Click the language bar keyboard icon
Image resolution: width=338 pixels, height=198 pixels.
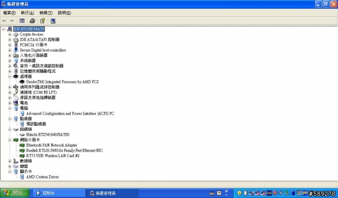tap(212, 193)
